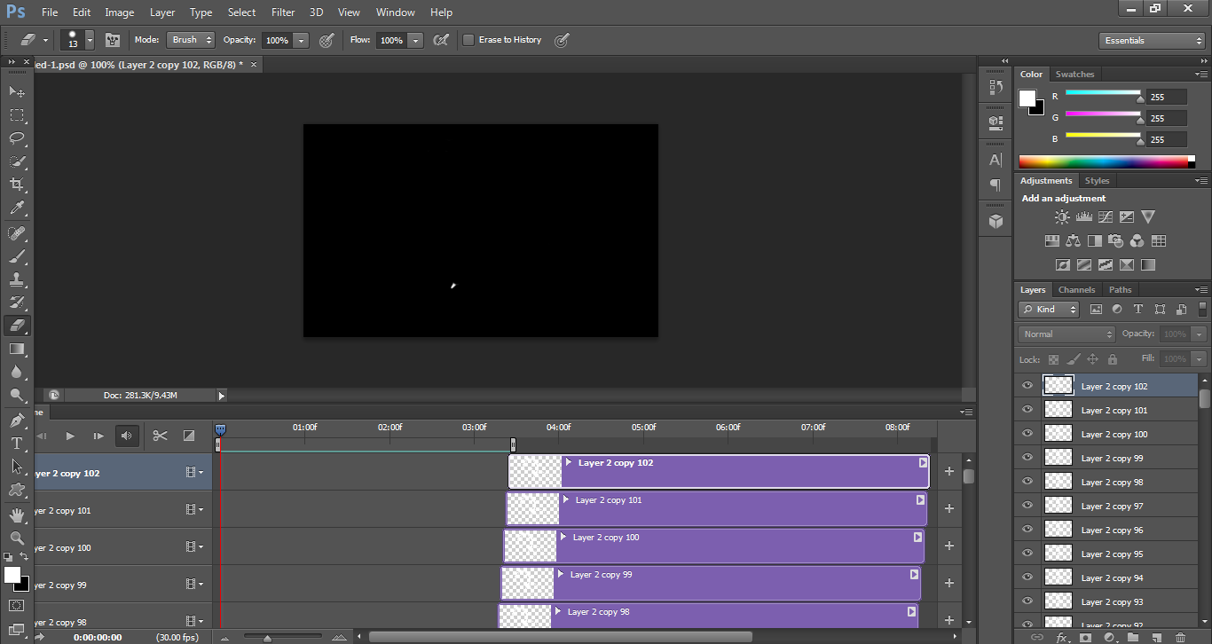Click the red channel color slider
This screenshot has height=644, width=1212.
[x=1103, y=92]
